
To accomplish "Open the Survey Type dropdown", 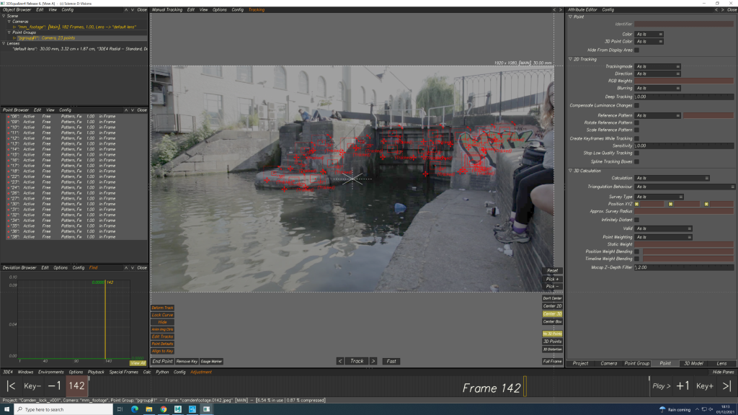I will pyautogui.click(x=659, y=197).
